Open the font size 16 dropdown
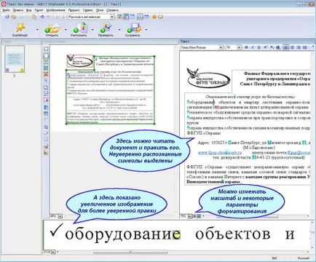 239,47
